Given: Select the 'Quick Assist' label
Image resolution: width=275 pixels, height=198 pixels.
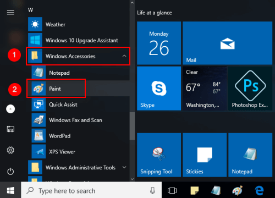Looking at the screenshot, I should (x=63, y=105).
